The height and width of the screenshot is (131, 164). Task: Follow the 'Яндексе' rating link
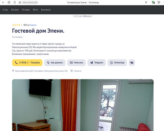point(33,25)
